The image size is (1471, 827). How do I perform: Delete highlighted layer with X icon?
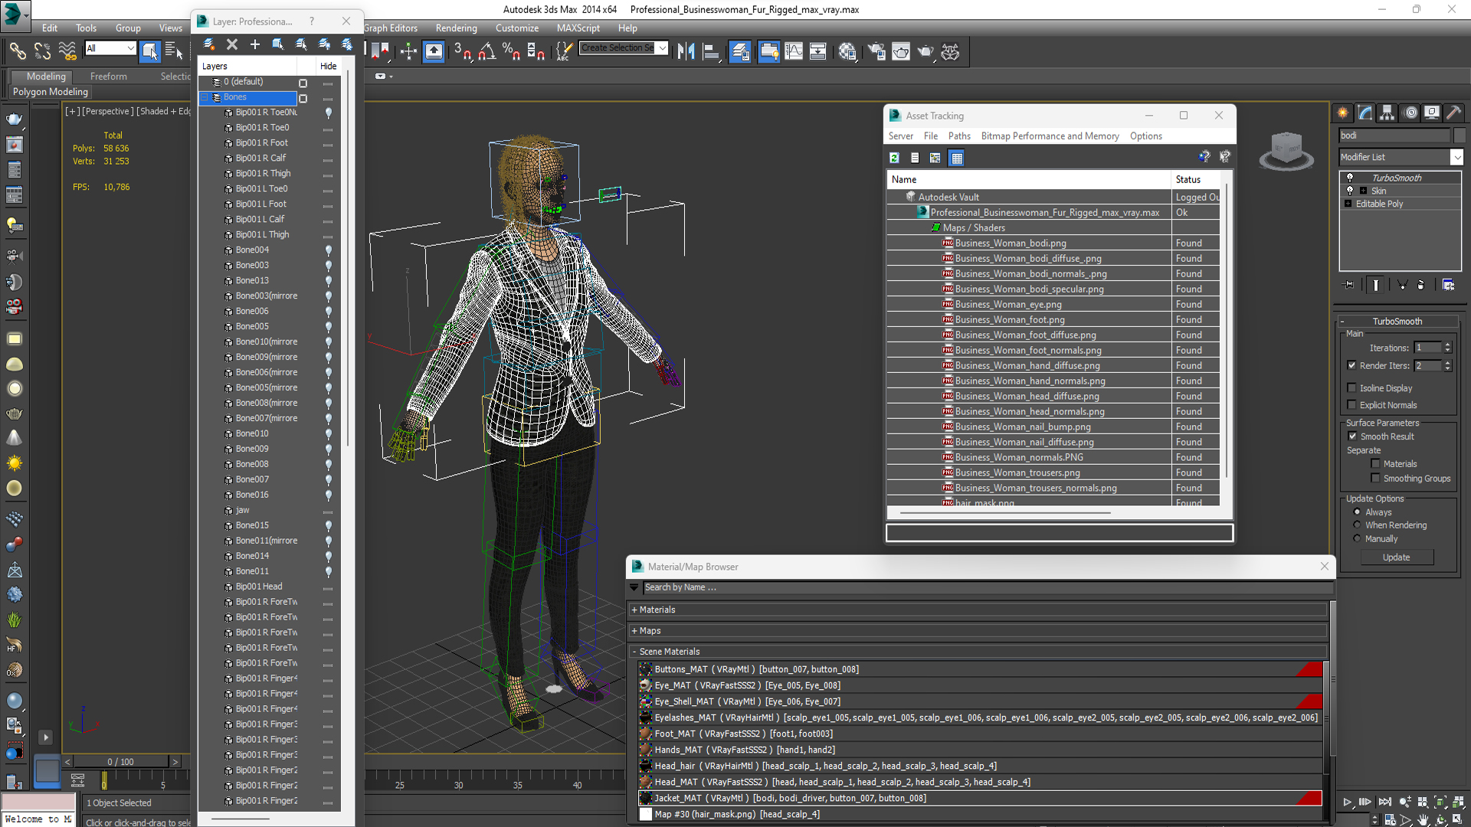(232, 44)
